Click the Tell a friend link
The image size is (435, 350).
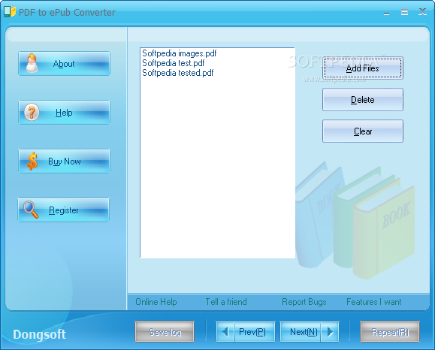click(226, 302)
